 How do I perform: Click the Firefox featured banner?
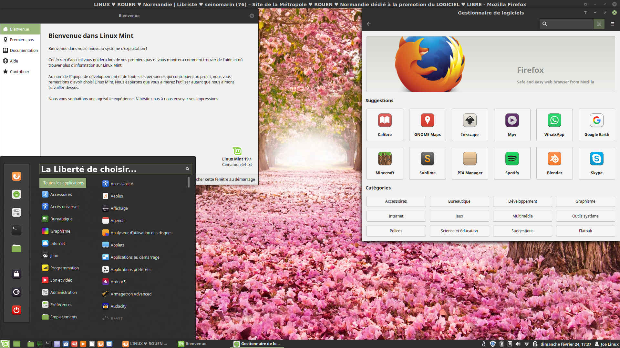pos(490,64)
